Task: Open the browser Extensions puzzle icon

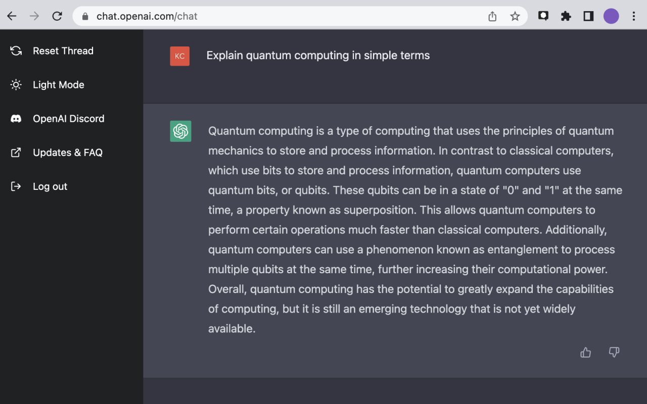Action: (566, 16)
